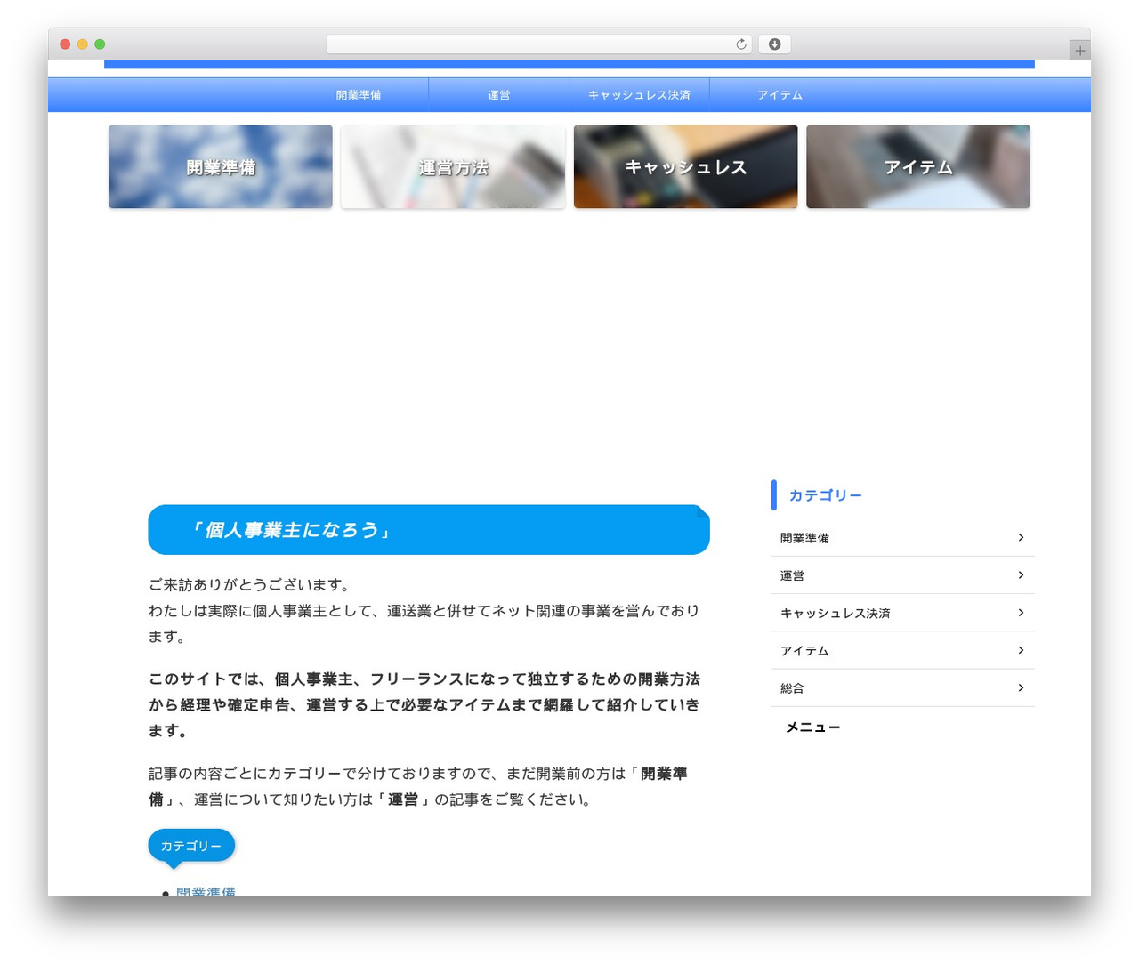The width and height of the screenshot is (1139, 964).
Task: Click the chevron on the 開業準備 sidebar row
Action: (x=1021, y=537)
